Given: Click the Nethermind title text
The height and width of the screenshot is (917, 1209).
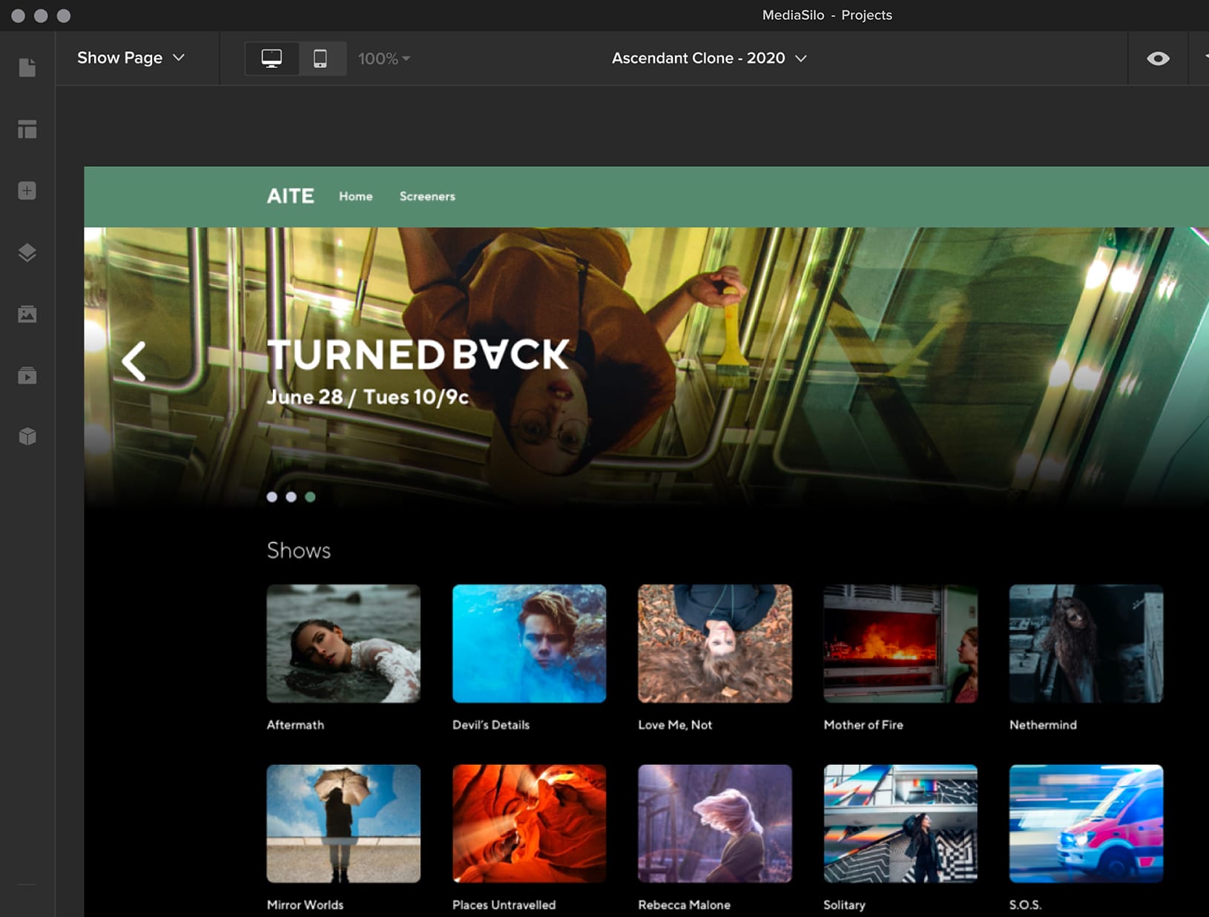Looking at the screenshot, I should tap(1043, 725).
